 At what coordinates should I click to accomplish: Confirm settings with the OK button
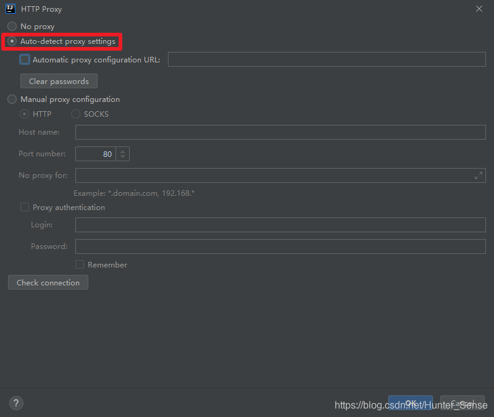click(411, 403)
